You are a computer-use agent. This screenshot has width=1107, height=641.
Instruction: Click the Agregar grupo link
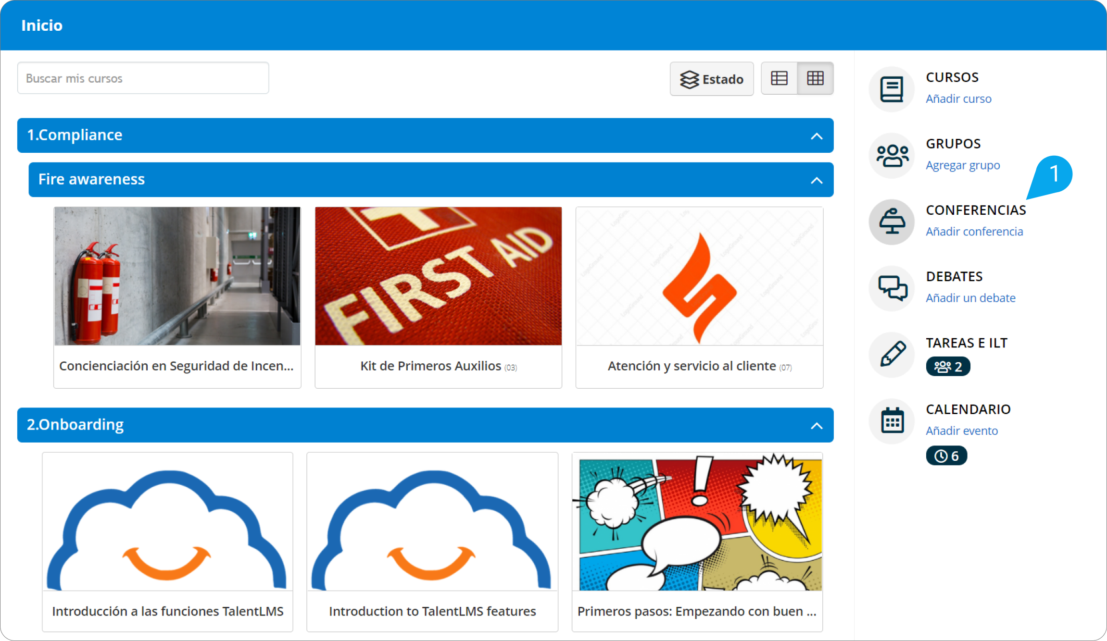963,165
